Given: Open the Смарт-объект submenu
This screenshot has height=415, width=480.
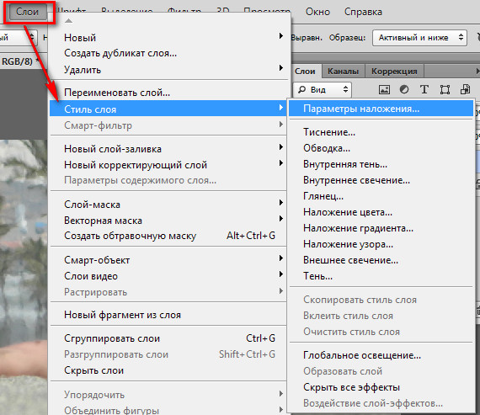Looking at the screenshot, I should pos(168,260).
